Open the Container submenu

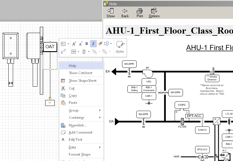pos(82,118)
